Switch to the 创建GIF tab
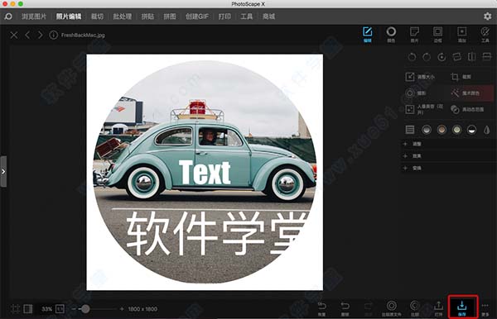Image resolution: width=497 pixels, height=319 pixels. tap(197, 17)
